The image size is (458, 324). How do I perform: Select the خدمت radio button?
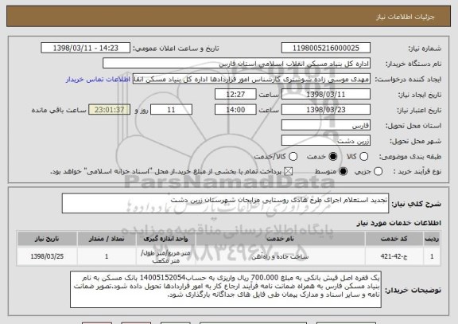pyautogui.click(x=332, y=157)
